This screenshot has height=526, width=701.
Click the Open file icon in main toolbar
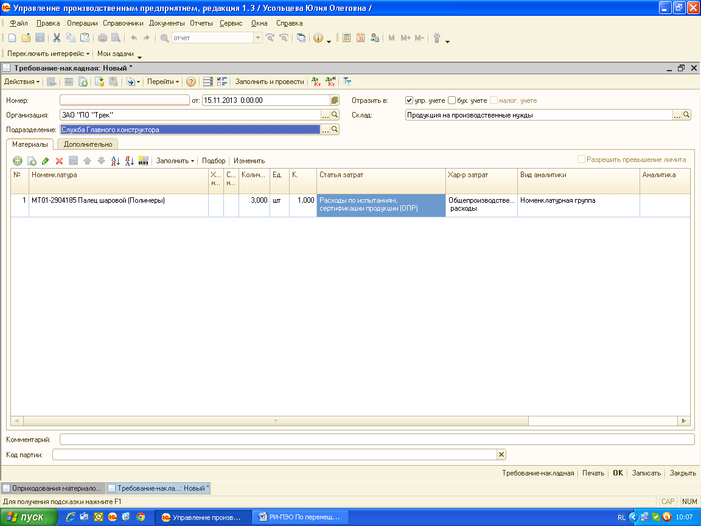26,38
